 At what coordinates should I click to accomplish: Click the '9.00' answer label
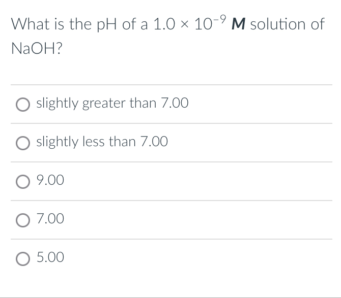[50, 181]
